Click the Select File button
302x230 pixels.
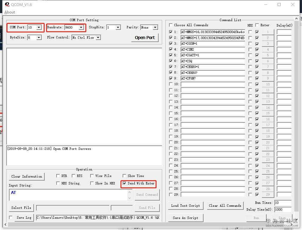click(x=21, y=208)
